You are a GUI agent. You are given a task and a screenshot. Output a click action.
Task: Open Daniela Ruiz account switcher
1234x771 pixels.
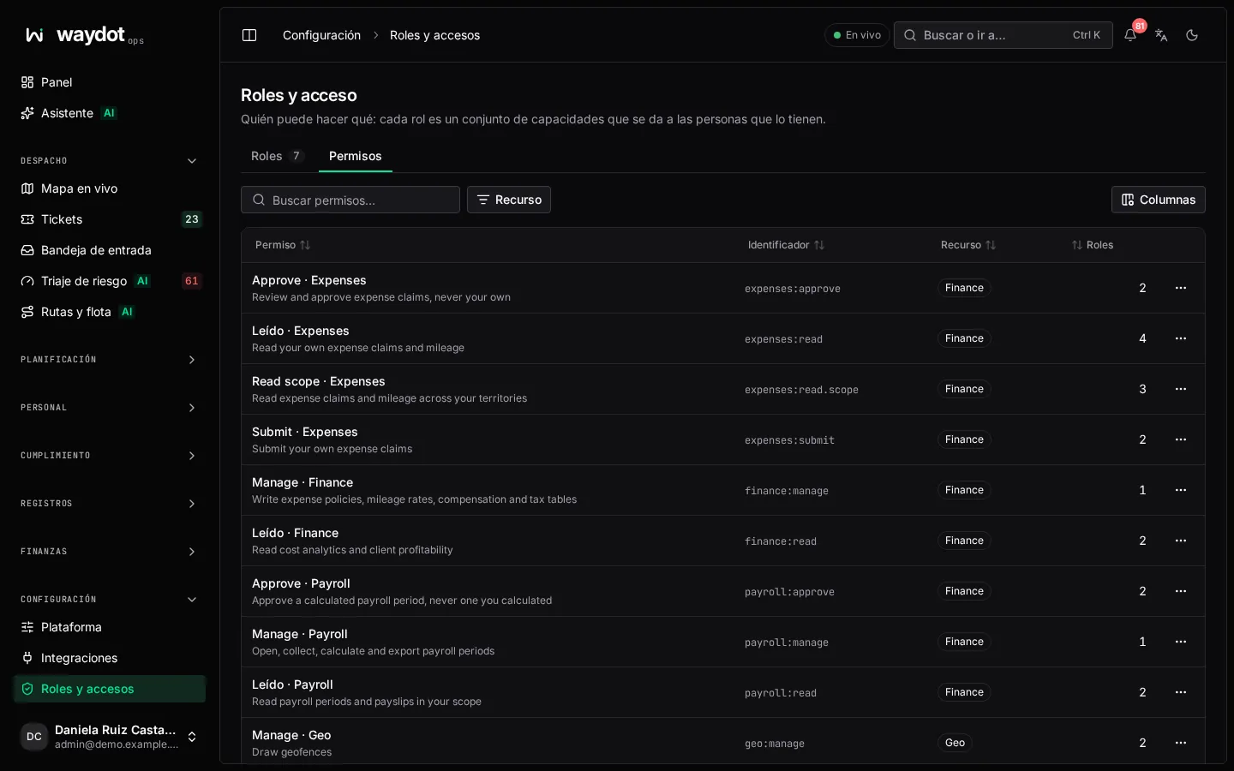(110, 737)
